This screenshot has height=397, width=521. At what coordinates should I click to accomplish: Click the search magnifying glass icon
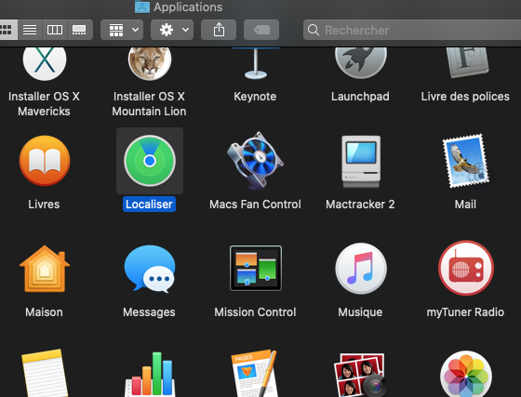314,30
